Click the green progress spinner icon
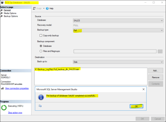Viewport: 166px width, 122px height. click(4, 108)
